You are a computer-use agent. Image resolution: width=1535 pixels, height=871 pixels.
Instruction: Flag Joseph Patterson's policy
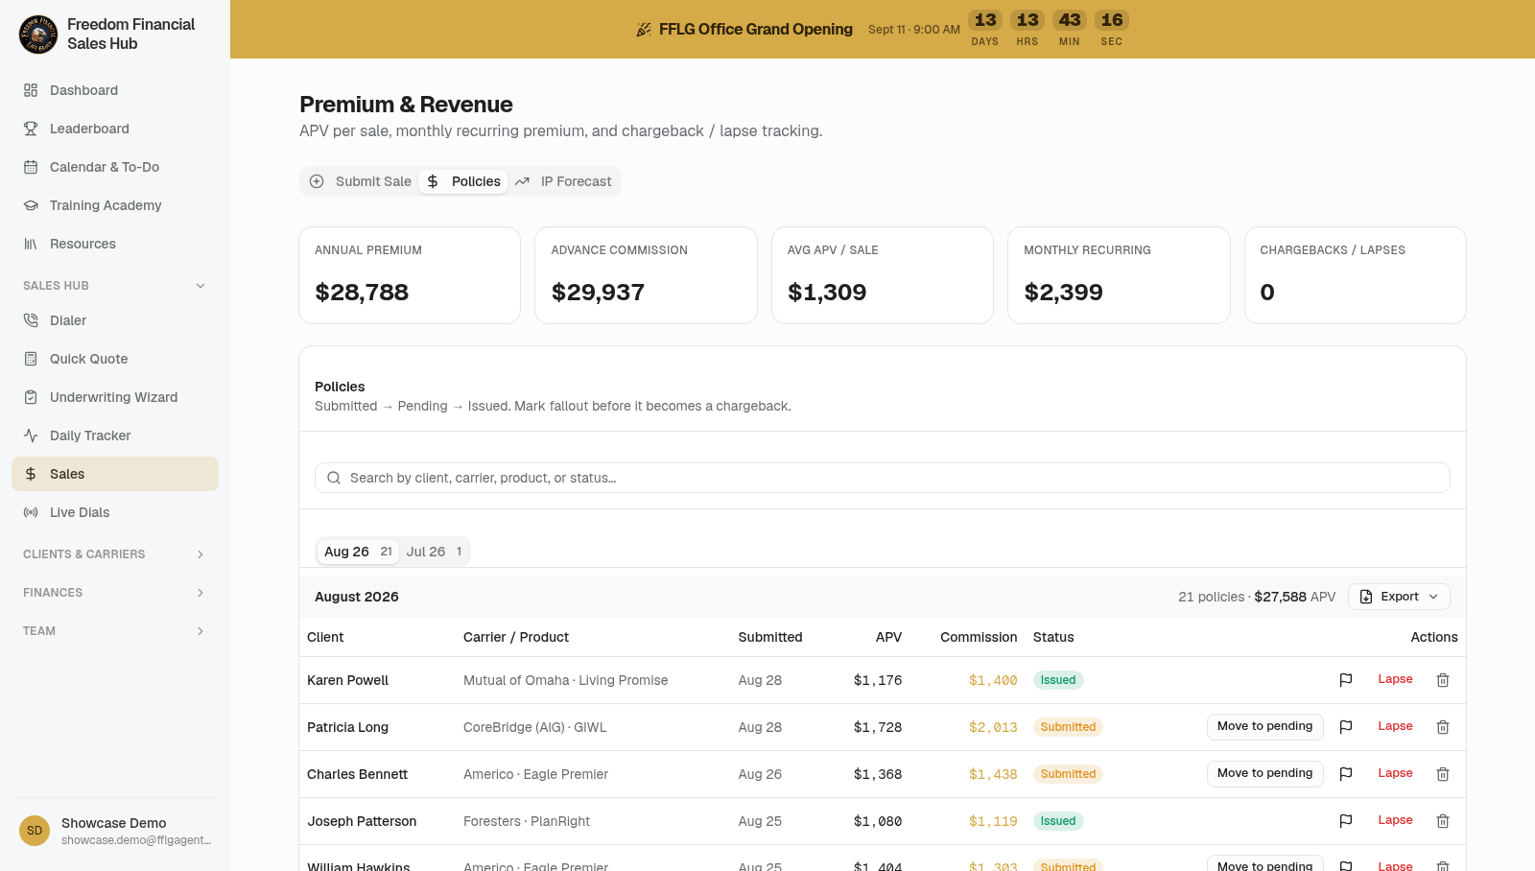point(1346,821)
